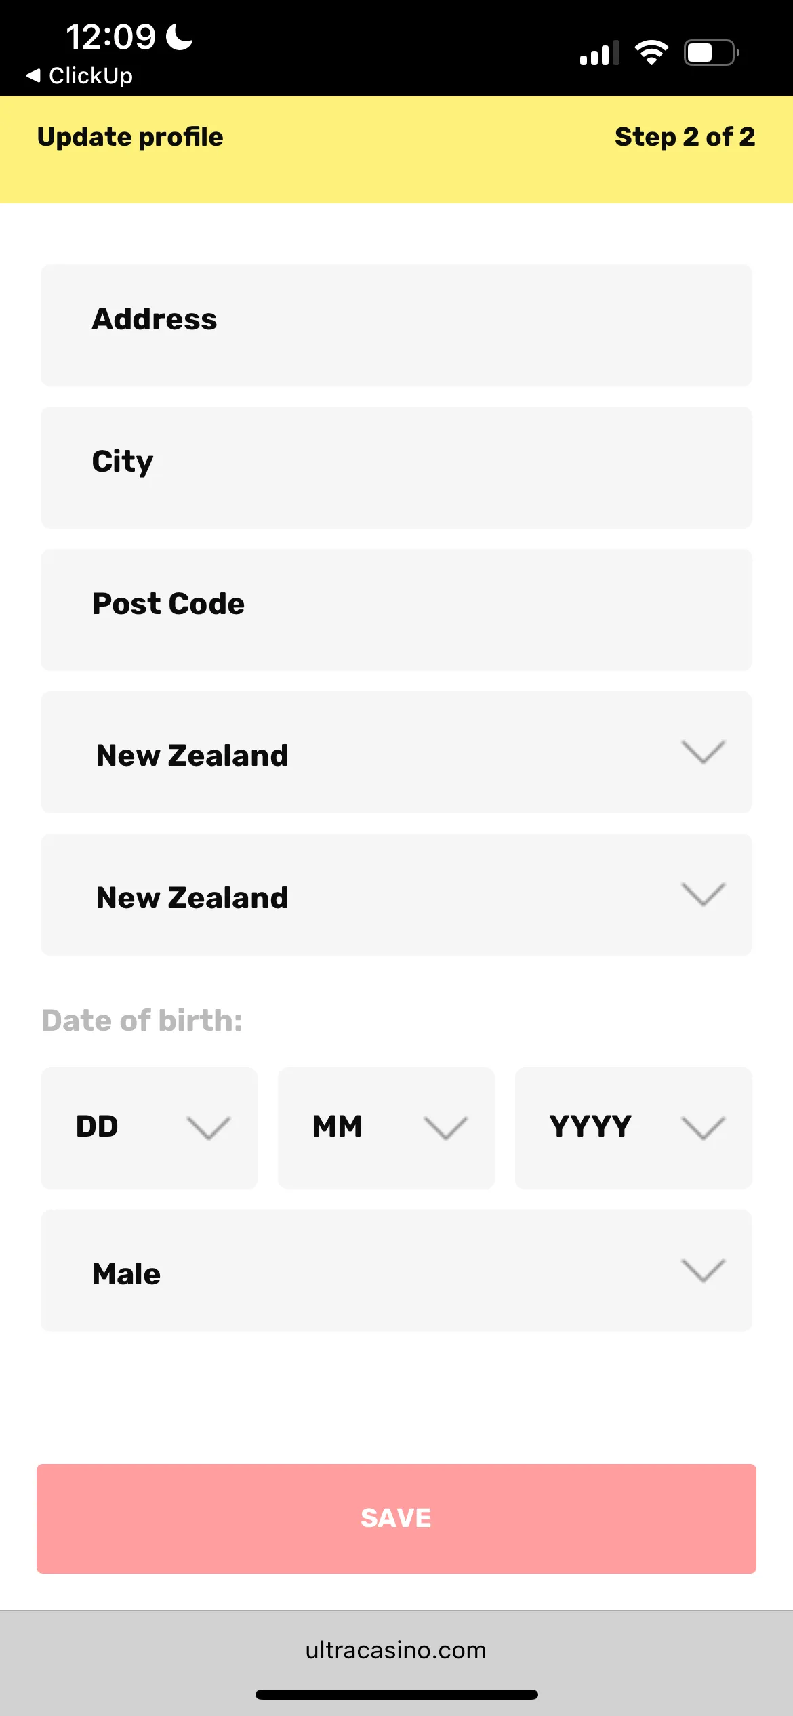Tap the Do Not Disturb moon icon

tap(180, 37)
